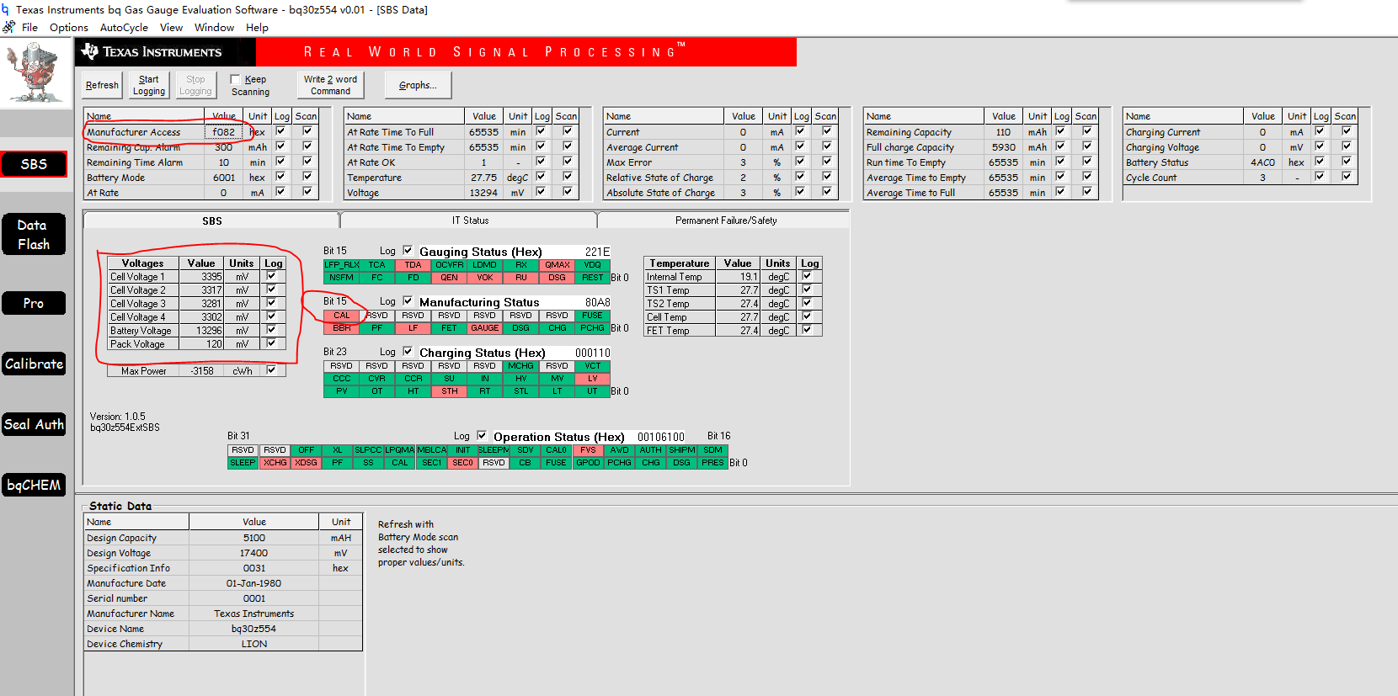
Task: Click the PRES bit in Operation Status
Action: tap(712, 463)
